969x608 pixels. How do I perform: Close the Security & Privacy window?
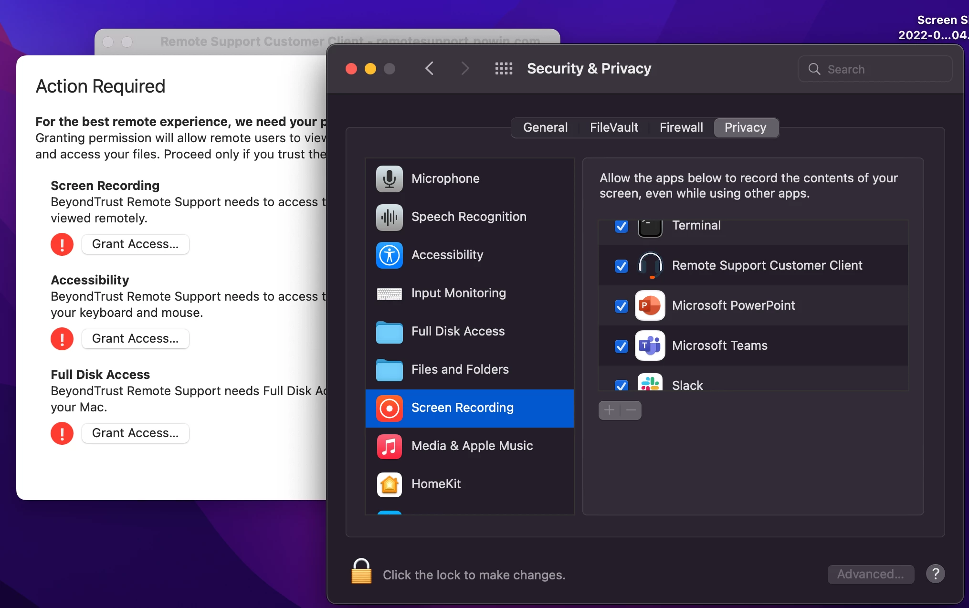351,69
